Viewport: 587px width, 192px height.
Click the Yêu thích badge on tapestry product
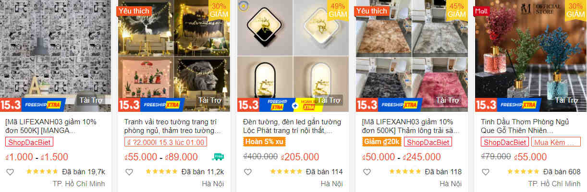135,11
